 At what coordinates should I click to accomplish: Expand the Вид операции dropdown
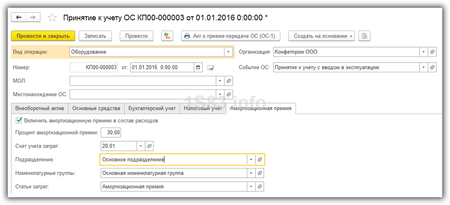228,52
